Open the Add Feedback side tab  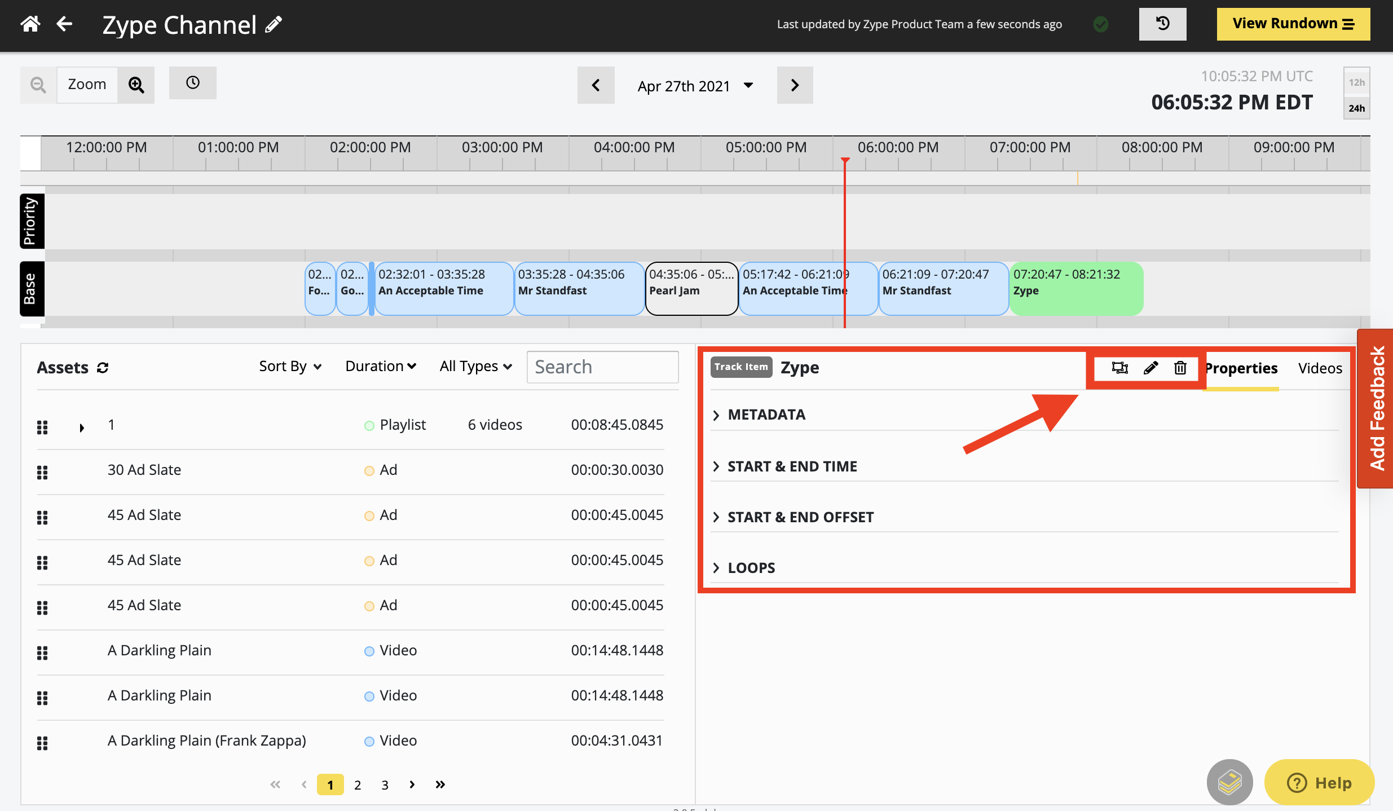pyautogui.click(x=1376, y=408)
